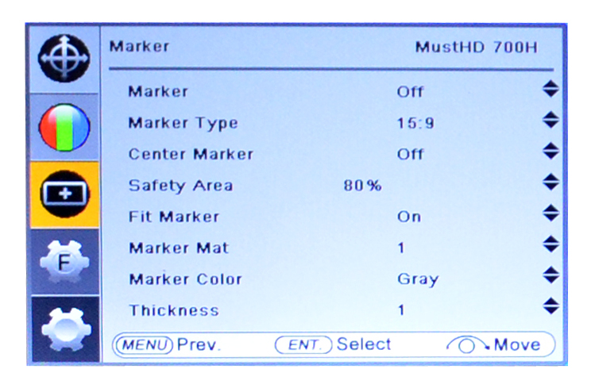
Task: Select the highlighted yellow display icon
Action: click(64, 194)
